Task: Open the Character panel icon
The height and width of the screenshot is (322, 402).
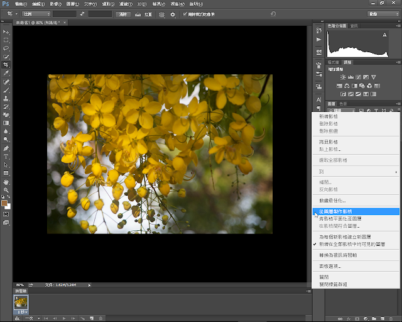Action: (318, 99)
